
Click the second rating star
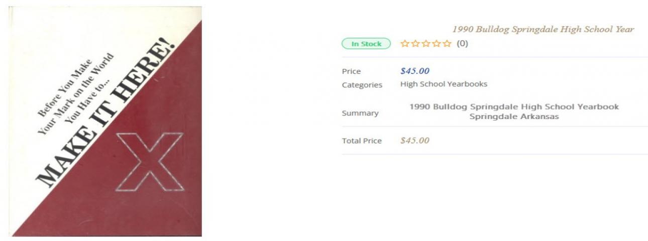tap(415, 44)
